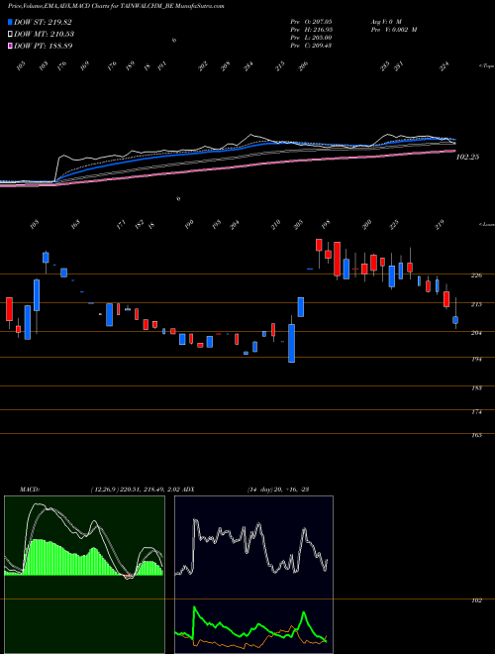This screenshot has width=495, height=654.
Task: Click the 'Pre L: 205.00' value
Action: (x=311, y=38)
